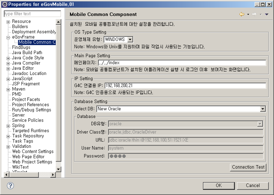
Task: Click the back navigation arrow icon
Action: (x=242, y=14)
